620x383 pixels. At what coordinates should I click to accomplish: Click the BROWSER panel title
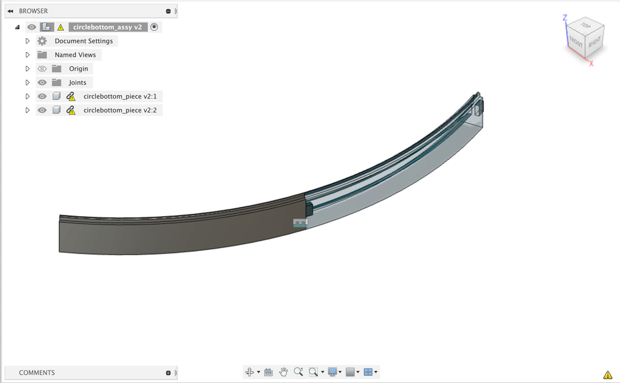point(33,11)
